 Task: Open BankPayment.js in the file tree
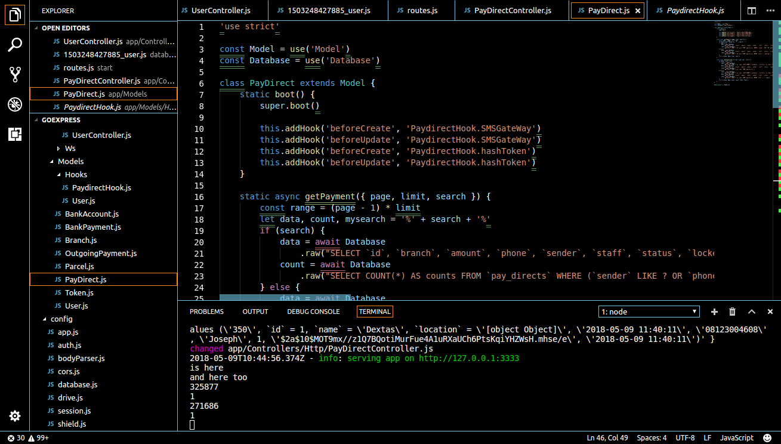(92, 227)
